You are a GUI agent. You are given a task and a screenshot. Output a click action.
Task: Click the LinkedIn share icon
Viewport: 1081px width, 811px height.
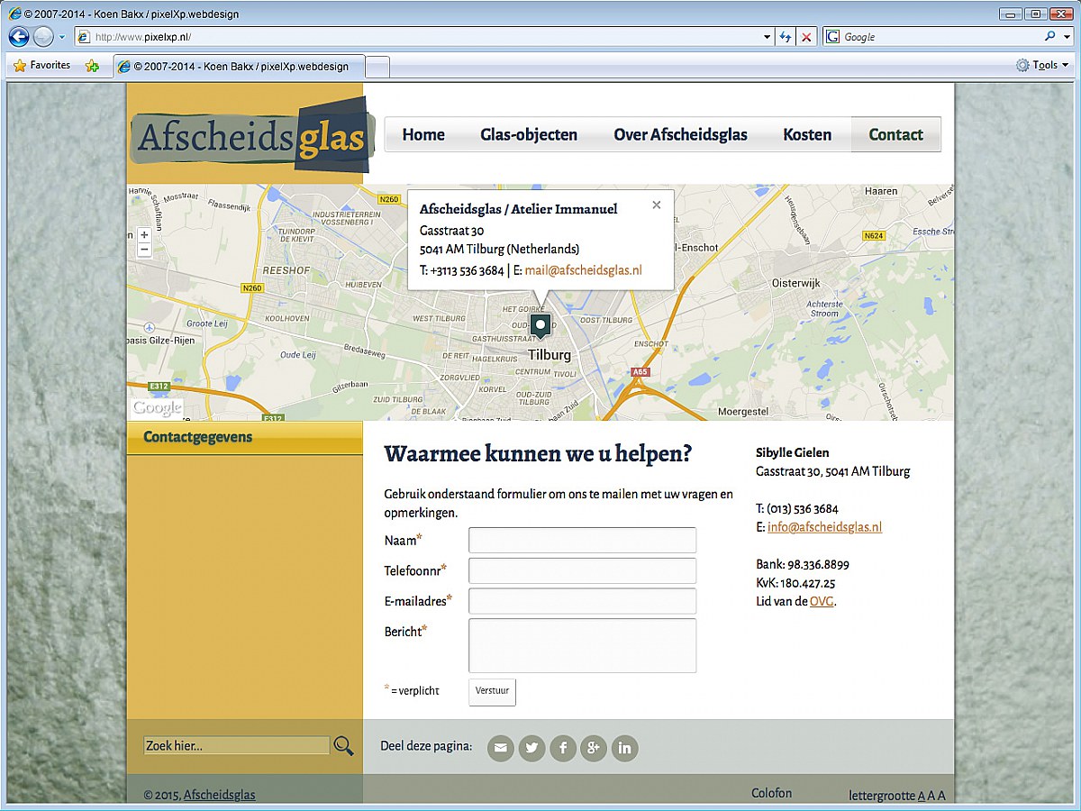coord(624,748)
